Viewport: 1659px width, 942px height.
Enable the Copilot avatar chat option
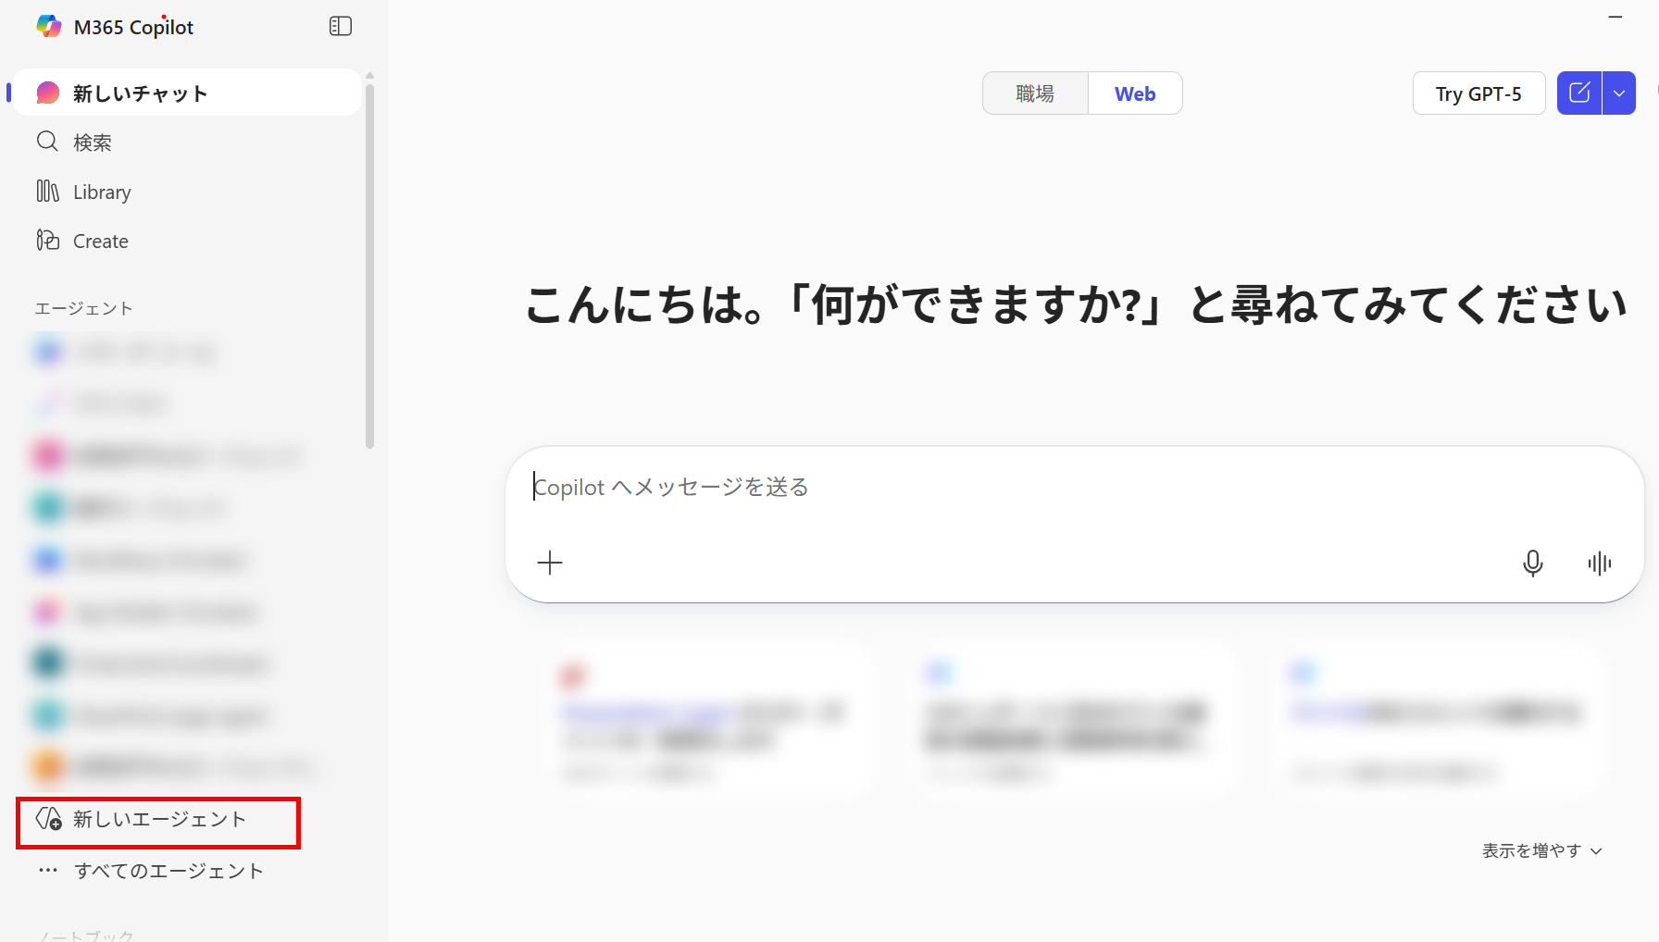tap(1653, 93)
